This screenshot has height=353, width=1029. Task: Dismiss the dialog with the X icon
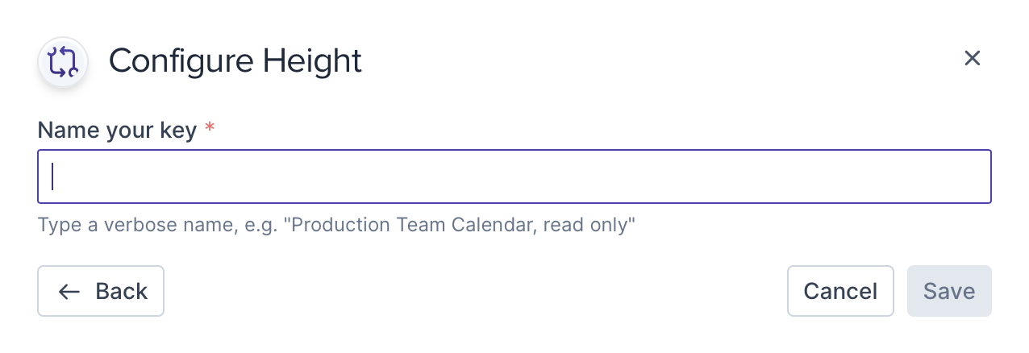coord(972,58)
